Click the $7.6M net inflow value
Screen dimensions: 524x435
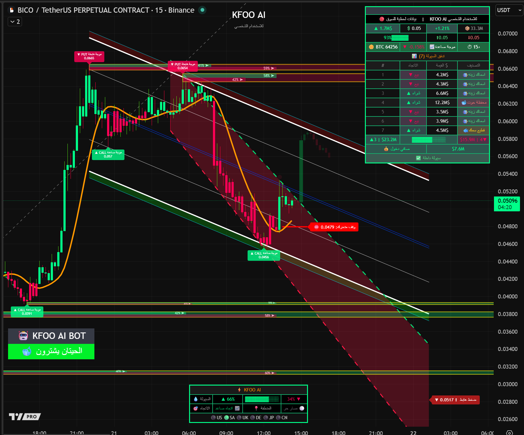(458, 149)
